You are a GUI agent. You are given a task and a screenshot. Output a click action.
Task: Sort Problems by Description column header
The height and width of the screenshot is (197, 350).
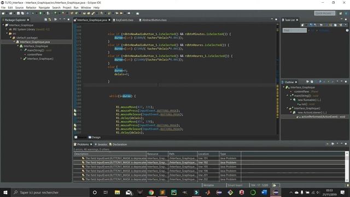pyautogui.click(x=109, y=154)
